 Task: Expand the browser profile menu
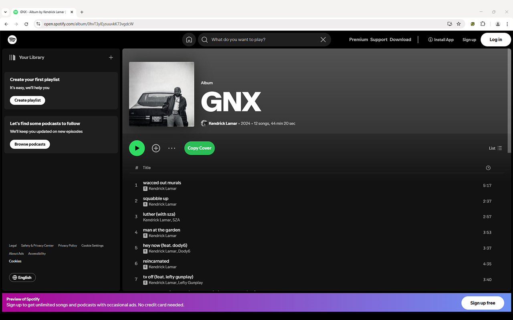coord(498,24)
